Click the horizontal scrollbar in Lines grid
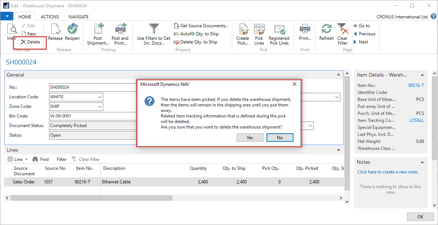This screenshot has height=225, width=438. coord(91,198)
